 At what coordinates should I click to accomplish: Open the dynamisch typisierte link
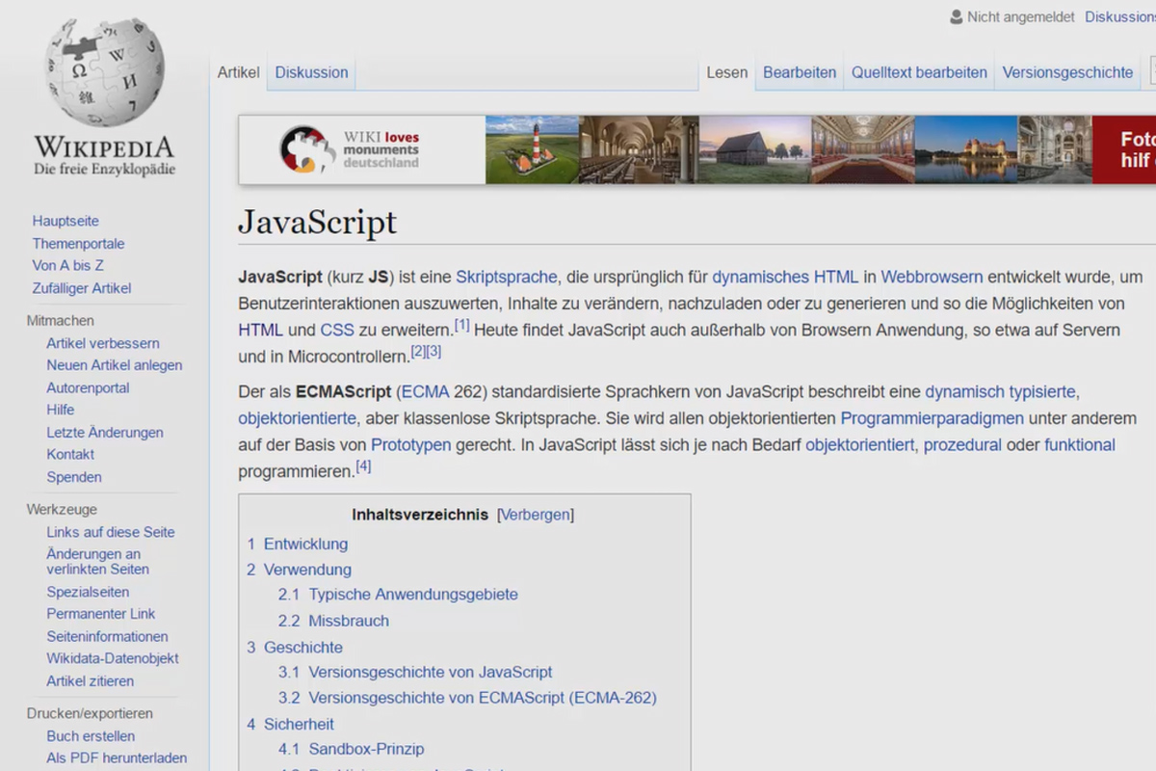[1000, 392]
